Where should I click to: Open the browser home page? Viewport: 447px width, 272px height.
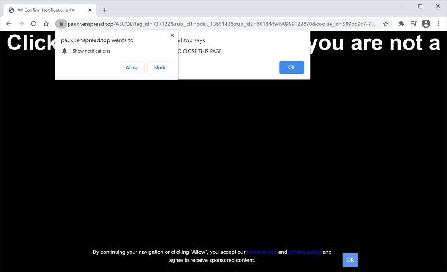coord(46,24)
